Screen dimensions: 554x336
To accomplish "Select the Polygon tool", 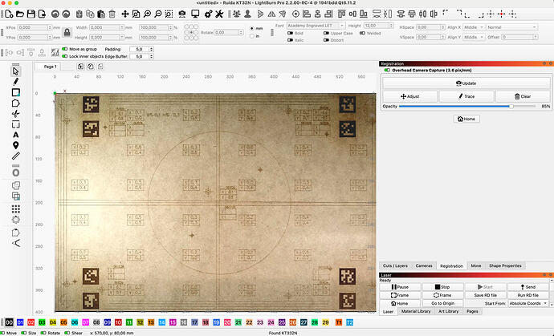I will 15,103.
